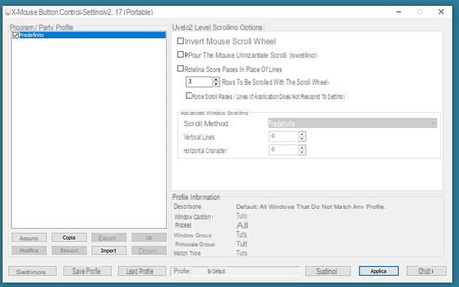Move profile with the Up button
Screen dimensions: 459x287
(x=149, y=237)
